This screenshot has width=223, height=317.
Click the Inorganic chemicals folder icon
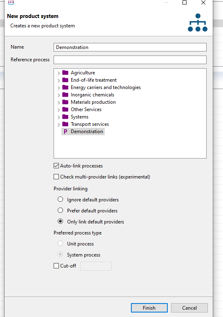click(x=65, y=95)
